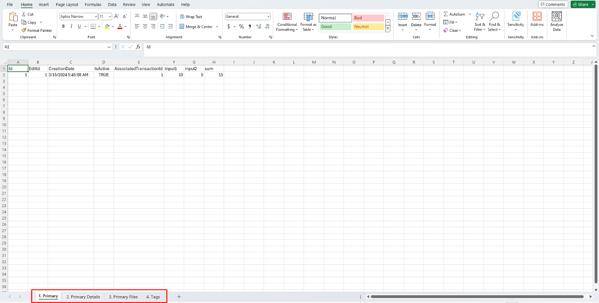
Task: Open the font size dropdown
Action: [x=110, y=17]
